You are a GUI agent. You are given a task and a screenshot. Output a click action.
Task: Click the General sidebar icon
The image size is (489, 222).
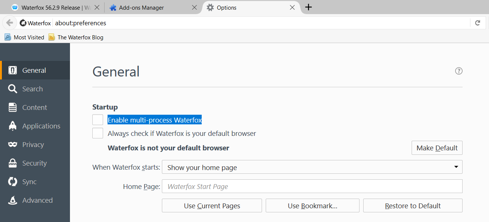click(13, 70)
